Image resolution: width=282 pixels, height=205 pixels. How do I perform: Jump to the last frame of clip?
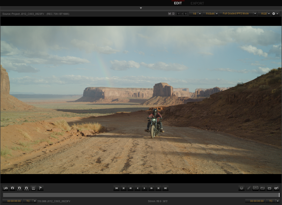[x=166, y=188]
